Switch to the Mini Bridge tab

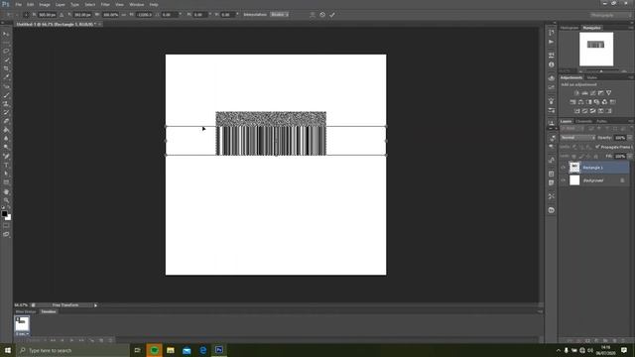pyautogui.click(x=26, y=311)
